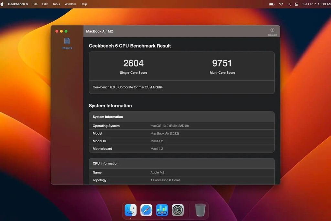Open Finder from the Dock
This screenshot has height=221, width=331.
(131, 210)
